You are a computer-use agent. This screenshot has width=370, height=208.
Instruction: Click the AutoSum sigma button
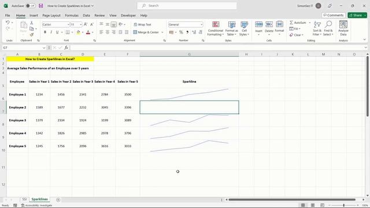298,23
